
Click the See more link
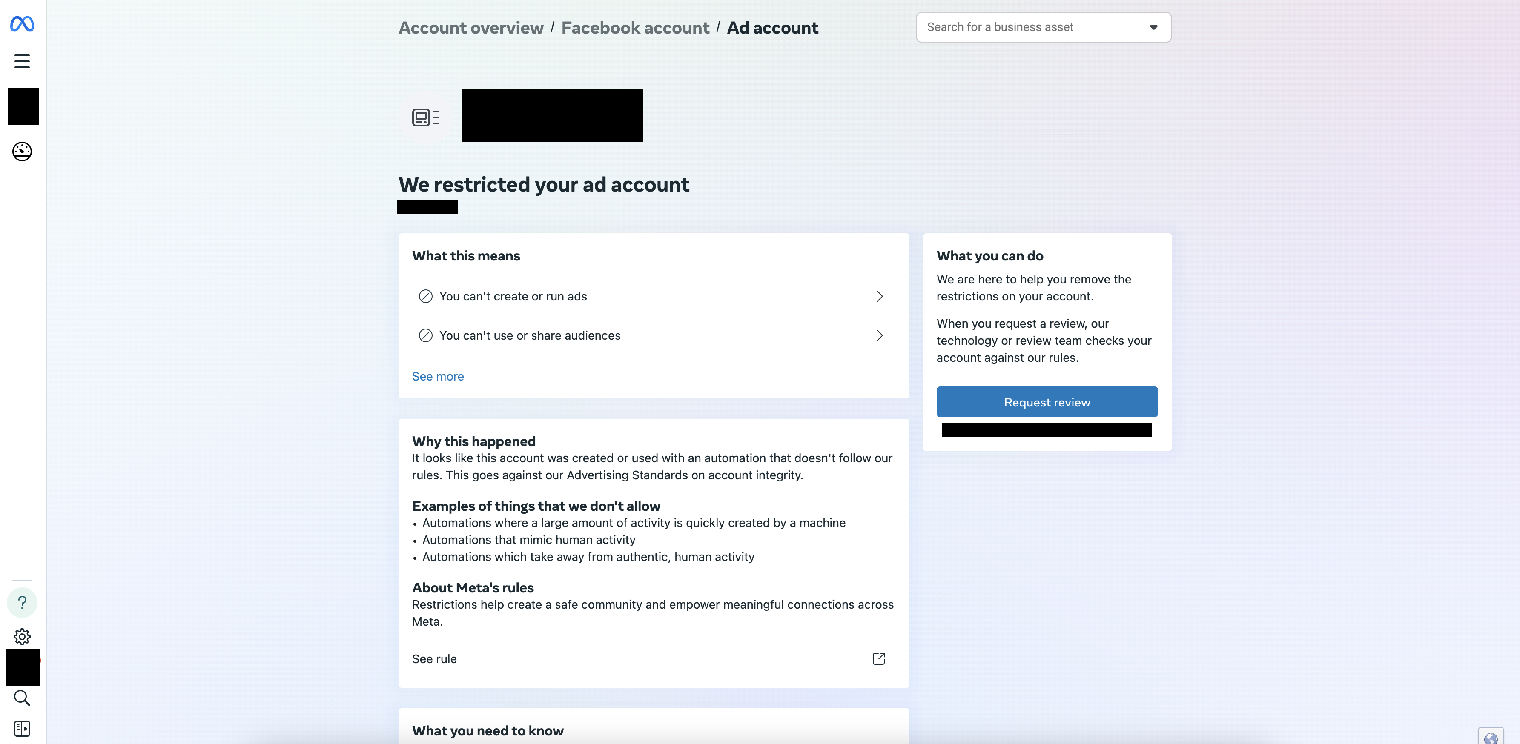[x=438, y=376]
